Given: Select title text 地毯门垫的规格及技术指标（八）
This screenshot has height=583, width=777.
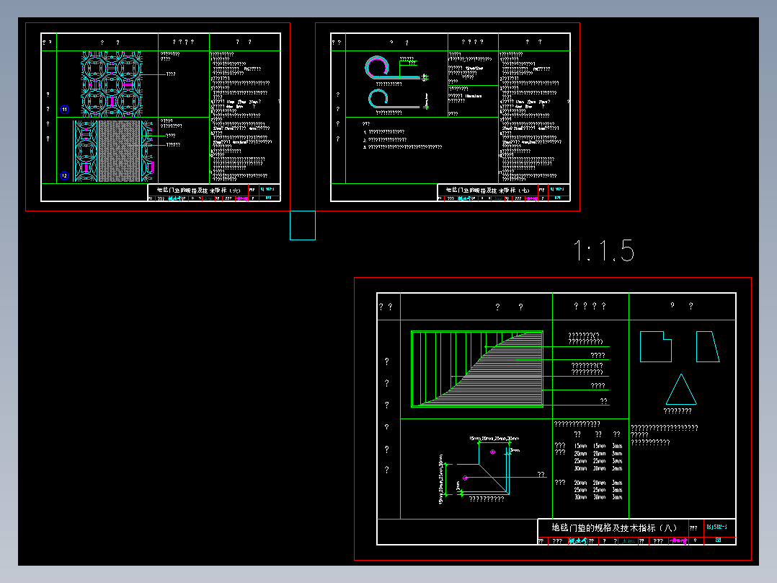Looking at the screenshot, I should tap(614, 528).
